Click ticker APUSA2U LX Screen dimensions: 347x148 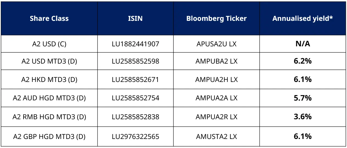point(216,44)
